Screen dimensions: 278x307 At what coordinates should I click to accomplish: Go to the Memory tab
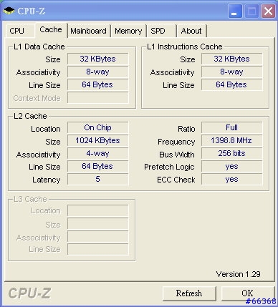click(128, 31)
